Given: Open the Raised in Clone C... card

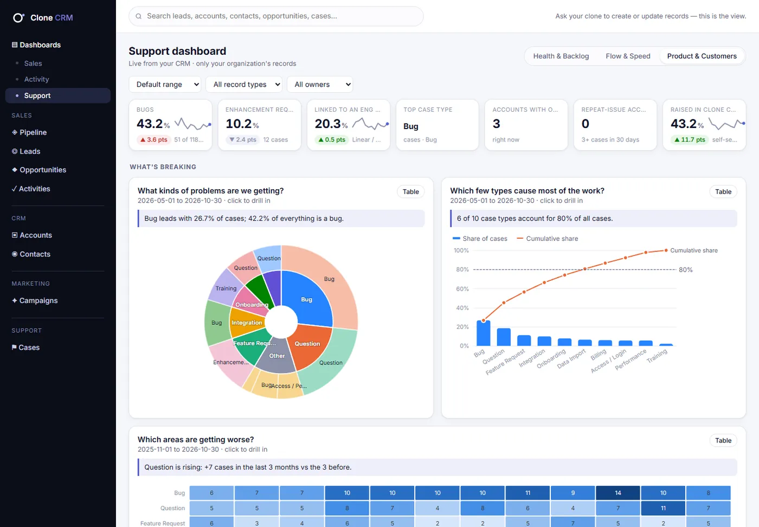Looking at the screenshot, I should coord(704,125).
